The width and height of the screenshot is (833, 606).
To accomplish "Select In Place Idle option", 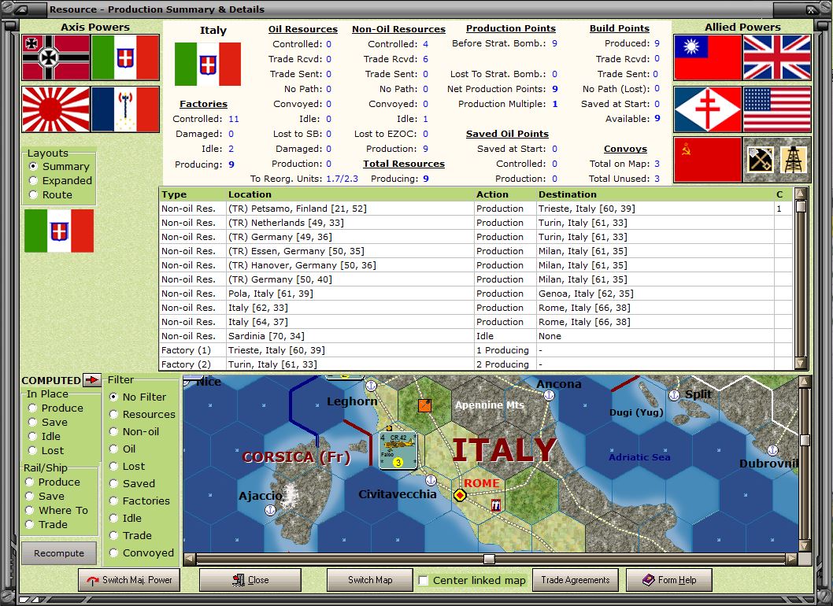I will click(44, 436).
